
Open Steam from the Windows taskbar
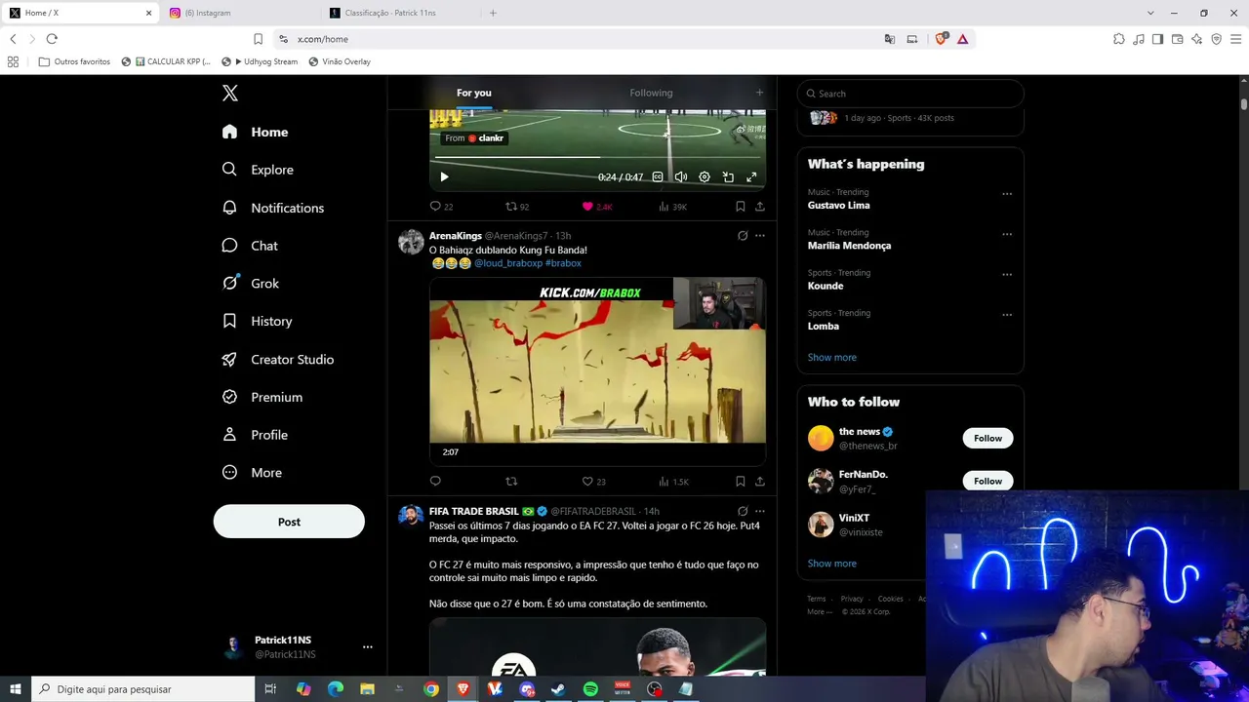558,689
